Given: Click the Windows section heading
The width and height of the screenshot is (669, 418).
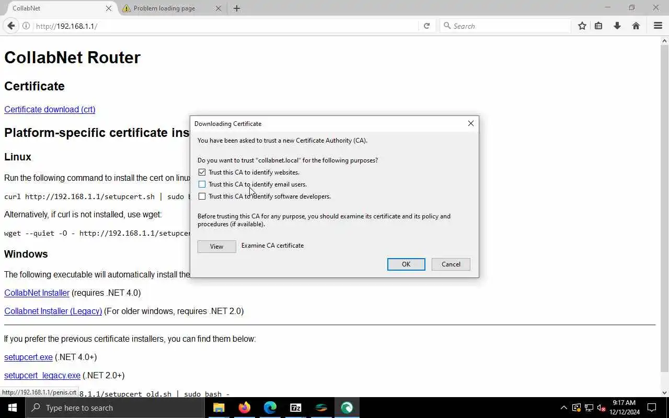Looking at the screenshot, I should [26, 254].
